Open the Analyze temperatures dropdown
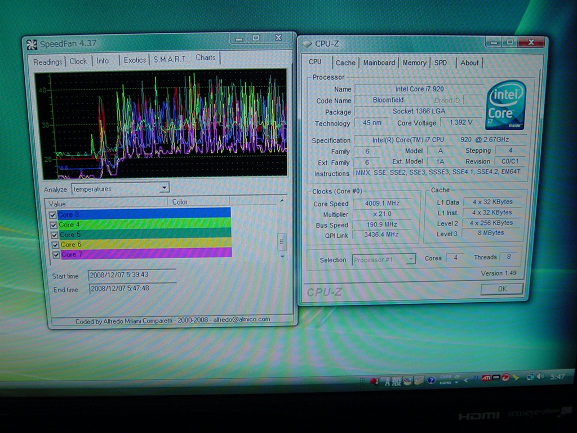Viewport: 577px width, 433px height. (164, 188)
